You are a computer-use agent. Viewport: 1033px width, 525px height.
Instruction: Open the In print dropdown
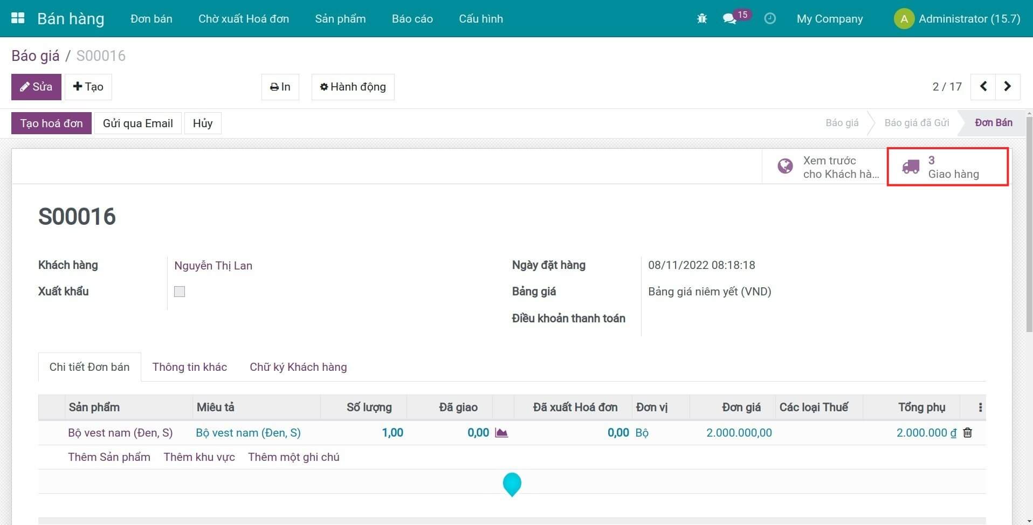280,87
